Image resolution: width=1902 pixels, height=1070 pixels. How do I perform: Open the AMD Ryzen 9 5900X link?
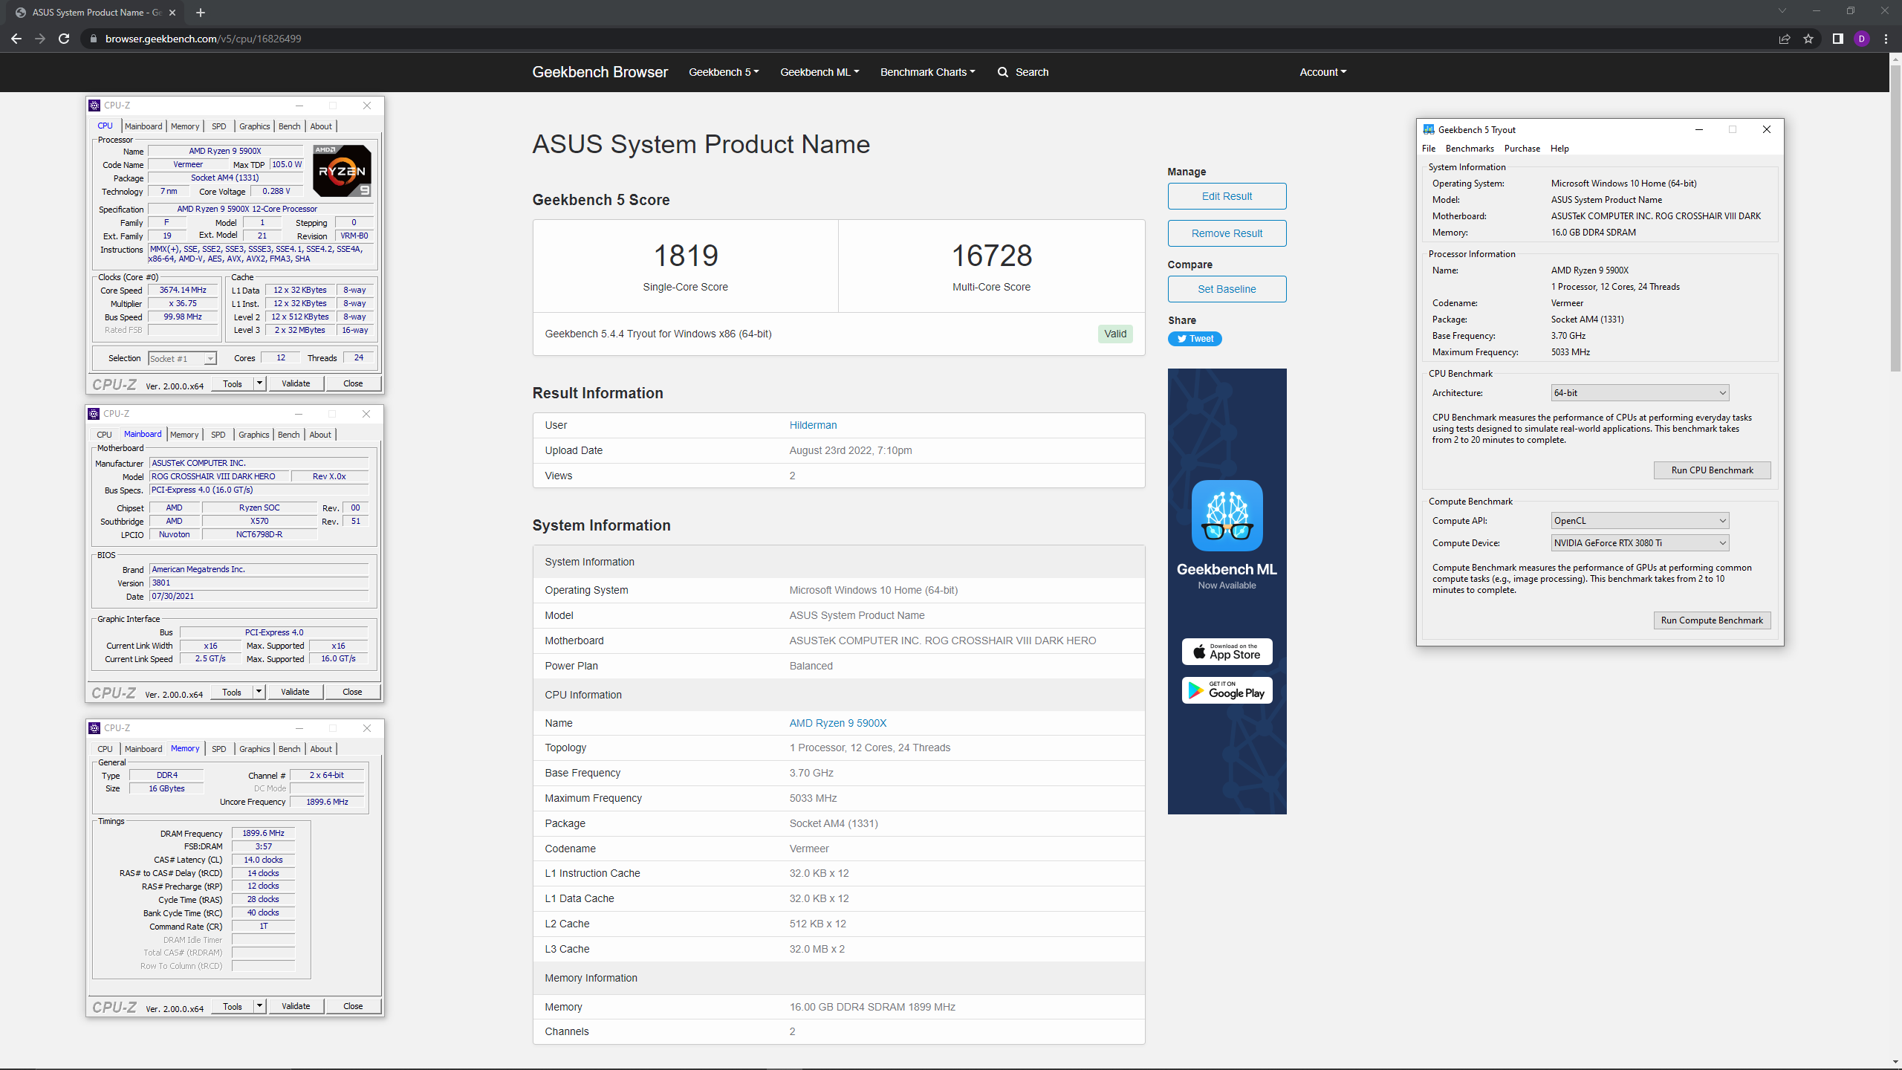[837, 723]
